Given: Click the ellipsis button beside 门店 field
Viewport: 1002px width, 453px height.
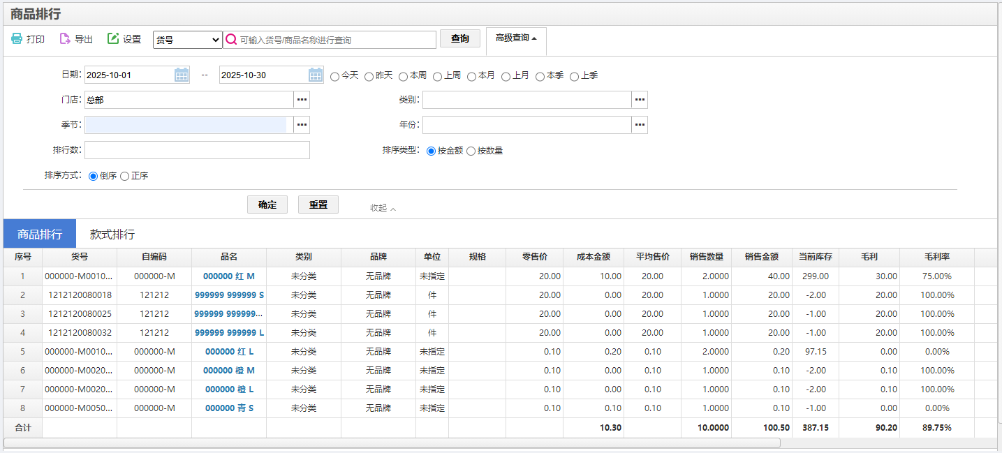Looking at the screenshot, I should [302, 100].
